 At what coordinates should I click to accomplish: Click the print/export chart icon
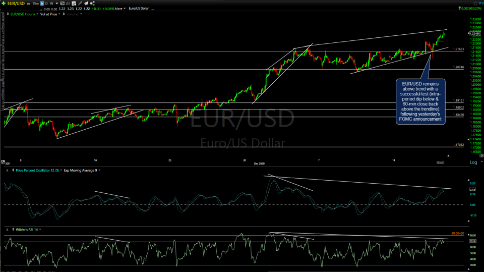86,4
